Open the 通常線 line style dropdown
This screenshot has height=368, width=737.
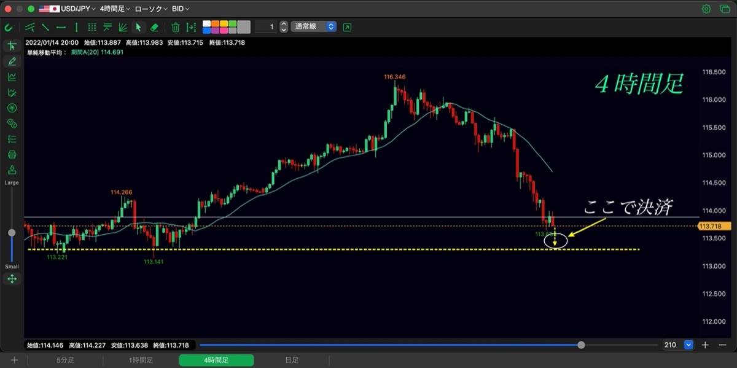pyautogui.click(x=314, y=27)
